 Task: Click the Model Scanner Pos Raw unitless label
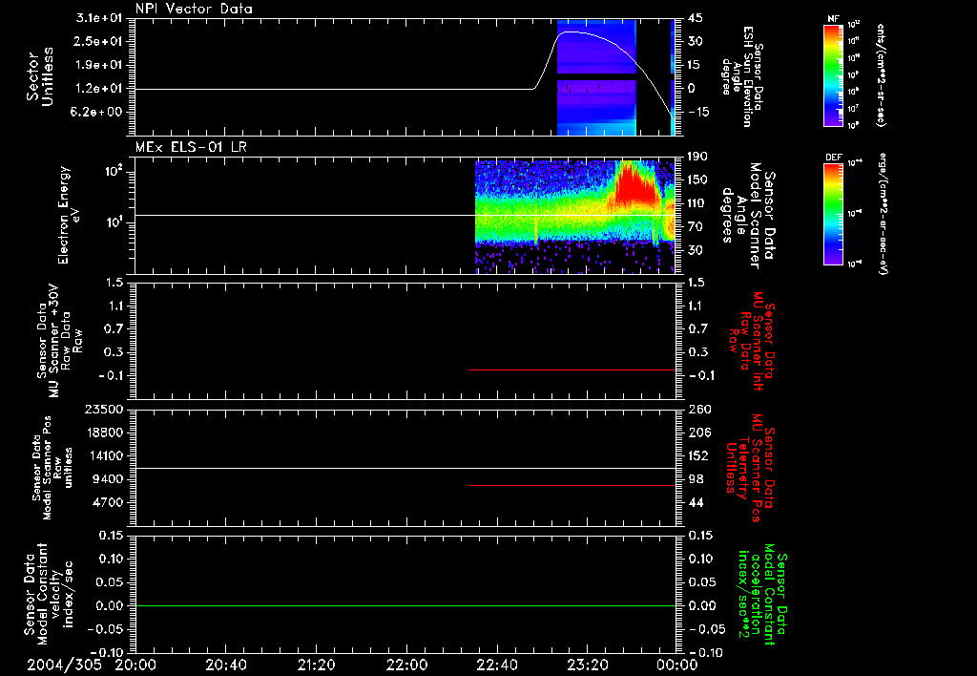click(x=52, y=468)
